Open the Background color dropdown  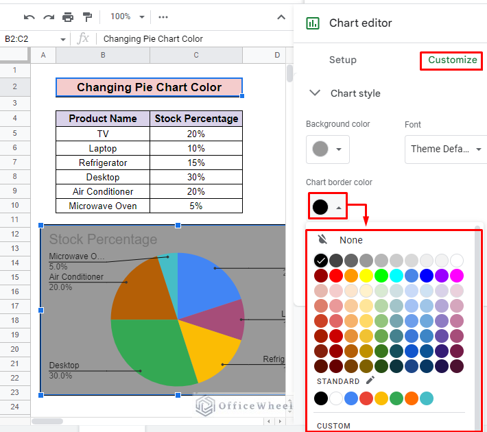coord(327,149)
